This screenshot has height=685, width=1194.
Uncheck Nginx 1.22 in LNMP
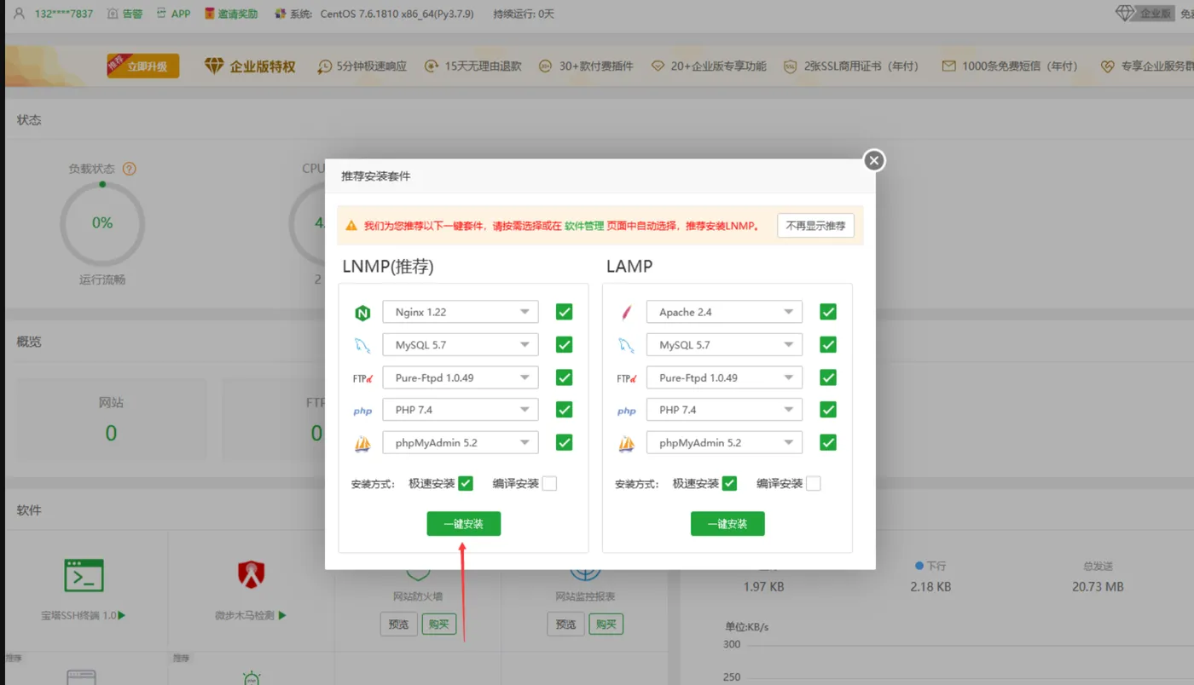point(564,312)
